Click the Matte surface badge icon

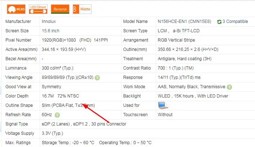(82, 9)
